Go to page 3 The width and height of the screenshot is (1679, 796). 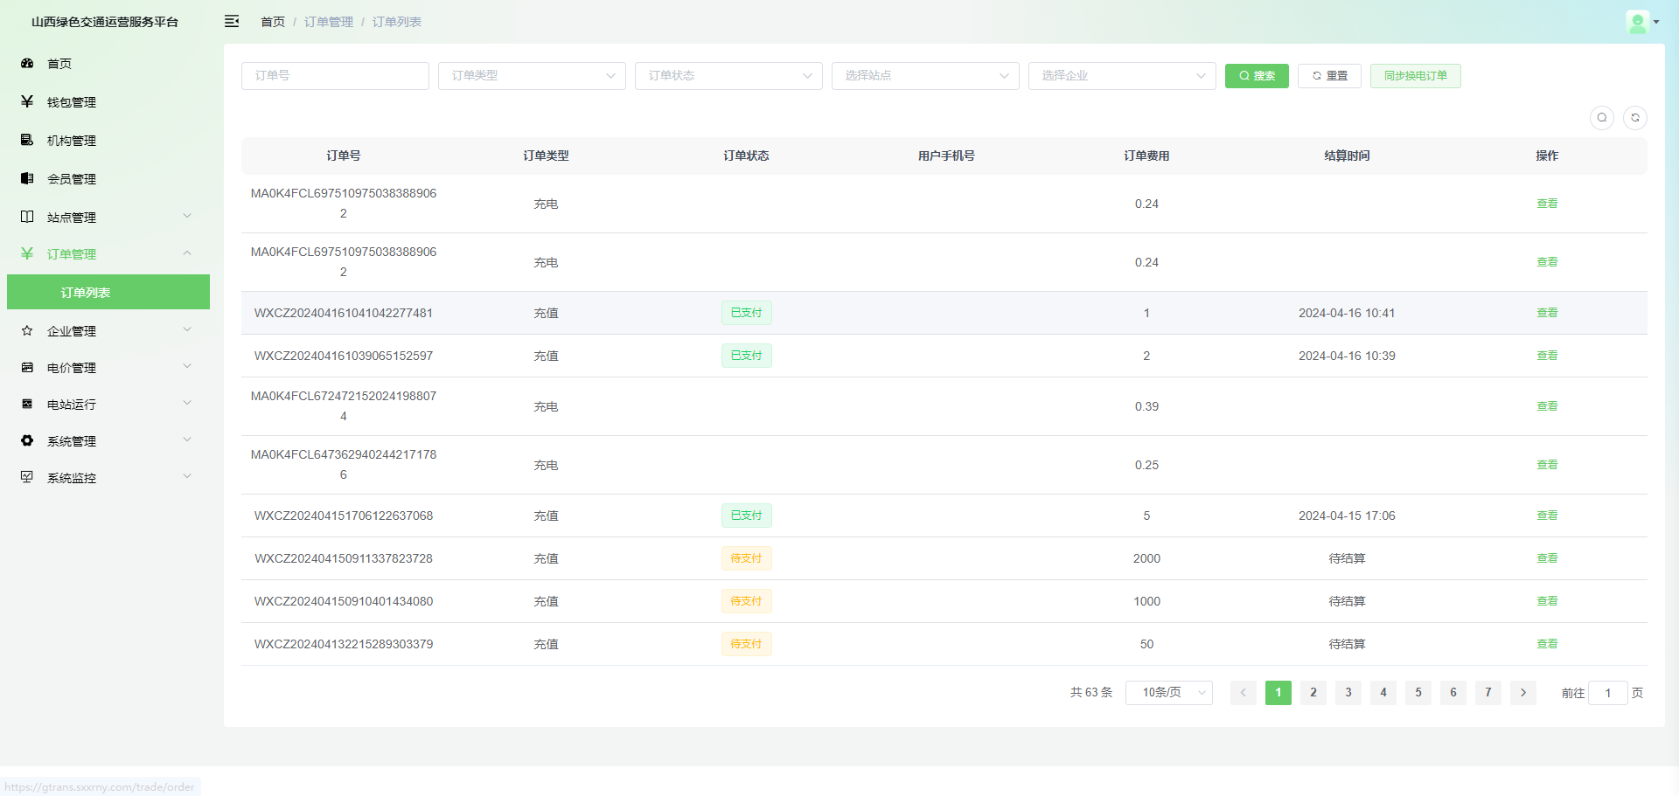pos(1348,693)
